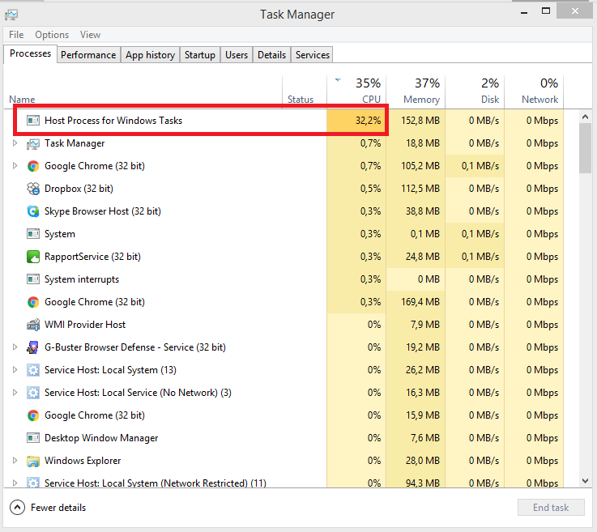Click the End task button
This screenshot has height=532, width=597.
551,507
